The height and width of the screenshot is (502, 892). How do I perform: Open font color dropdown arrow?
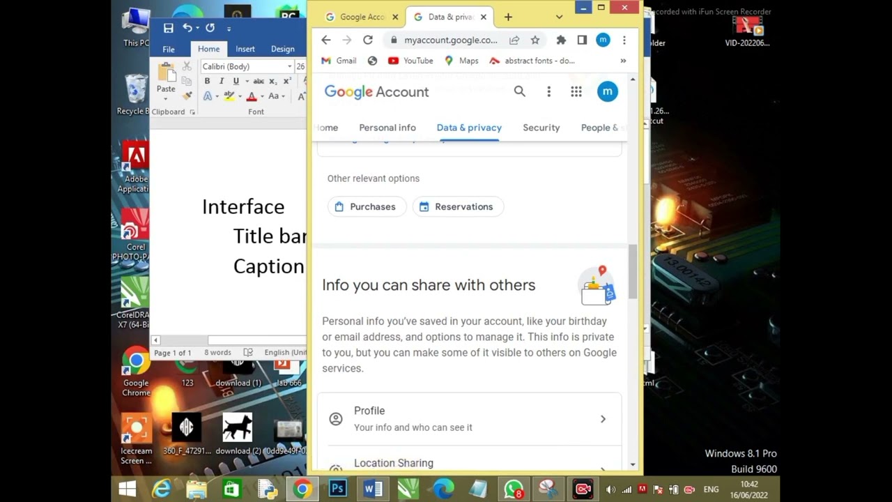262,96
